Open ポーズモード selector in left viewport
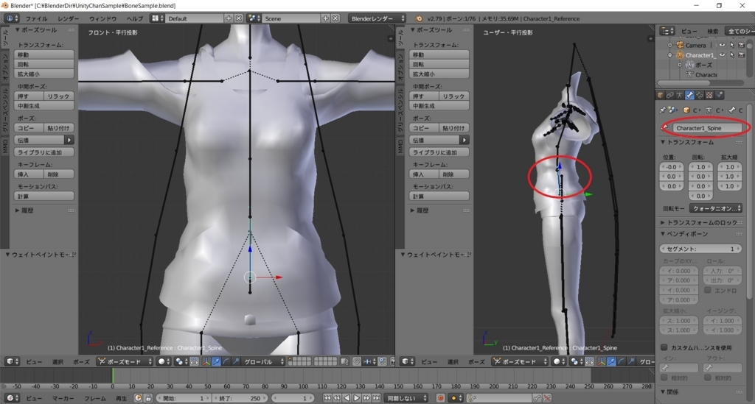Image resolution: width=755 pixels, height=404 pixels. (125, 362)
